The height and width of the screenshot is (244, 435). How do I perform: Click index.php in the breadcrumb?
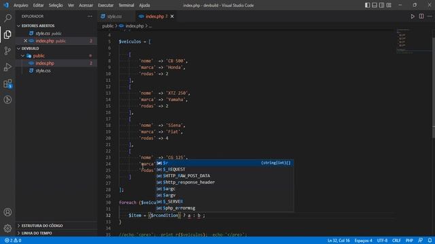pyautogui.click(x=135, y=26)
